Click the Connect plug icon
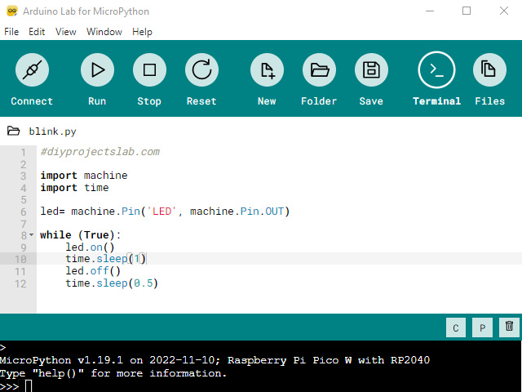 (32, 71)
